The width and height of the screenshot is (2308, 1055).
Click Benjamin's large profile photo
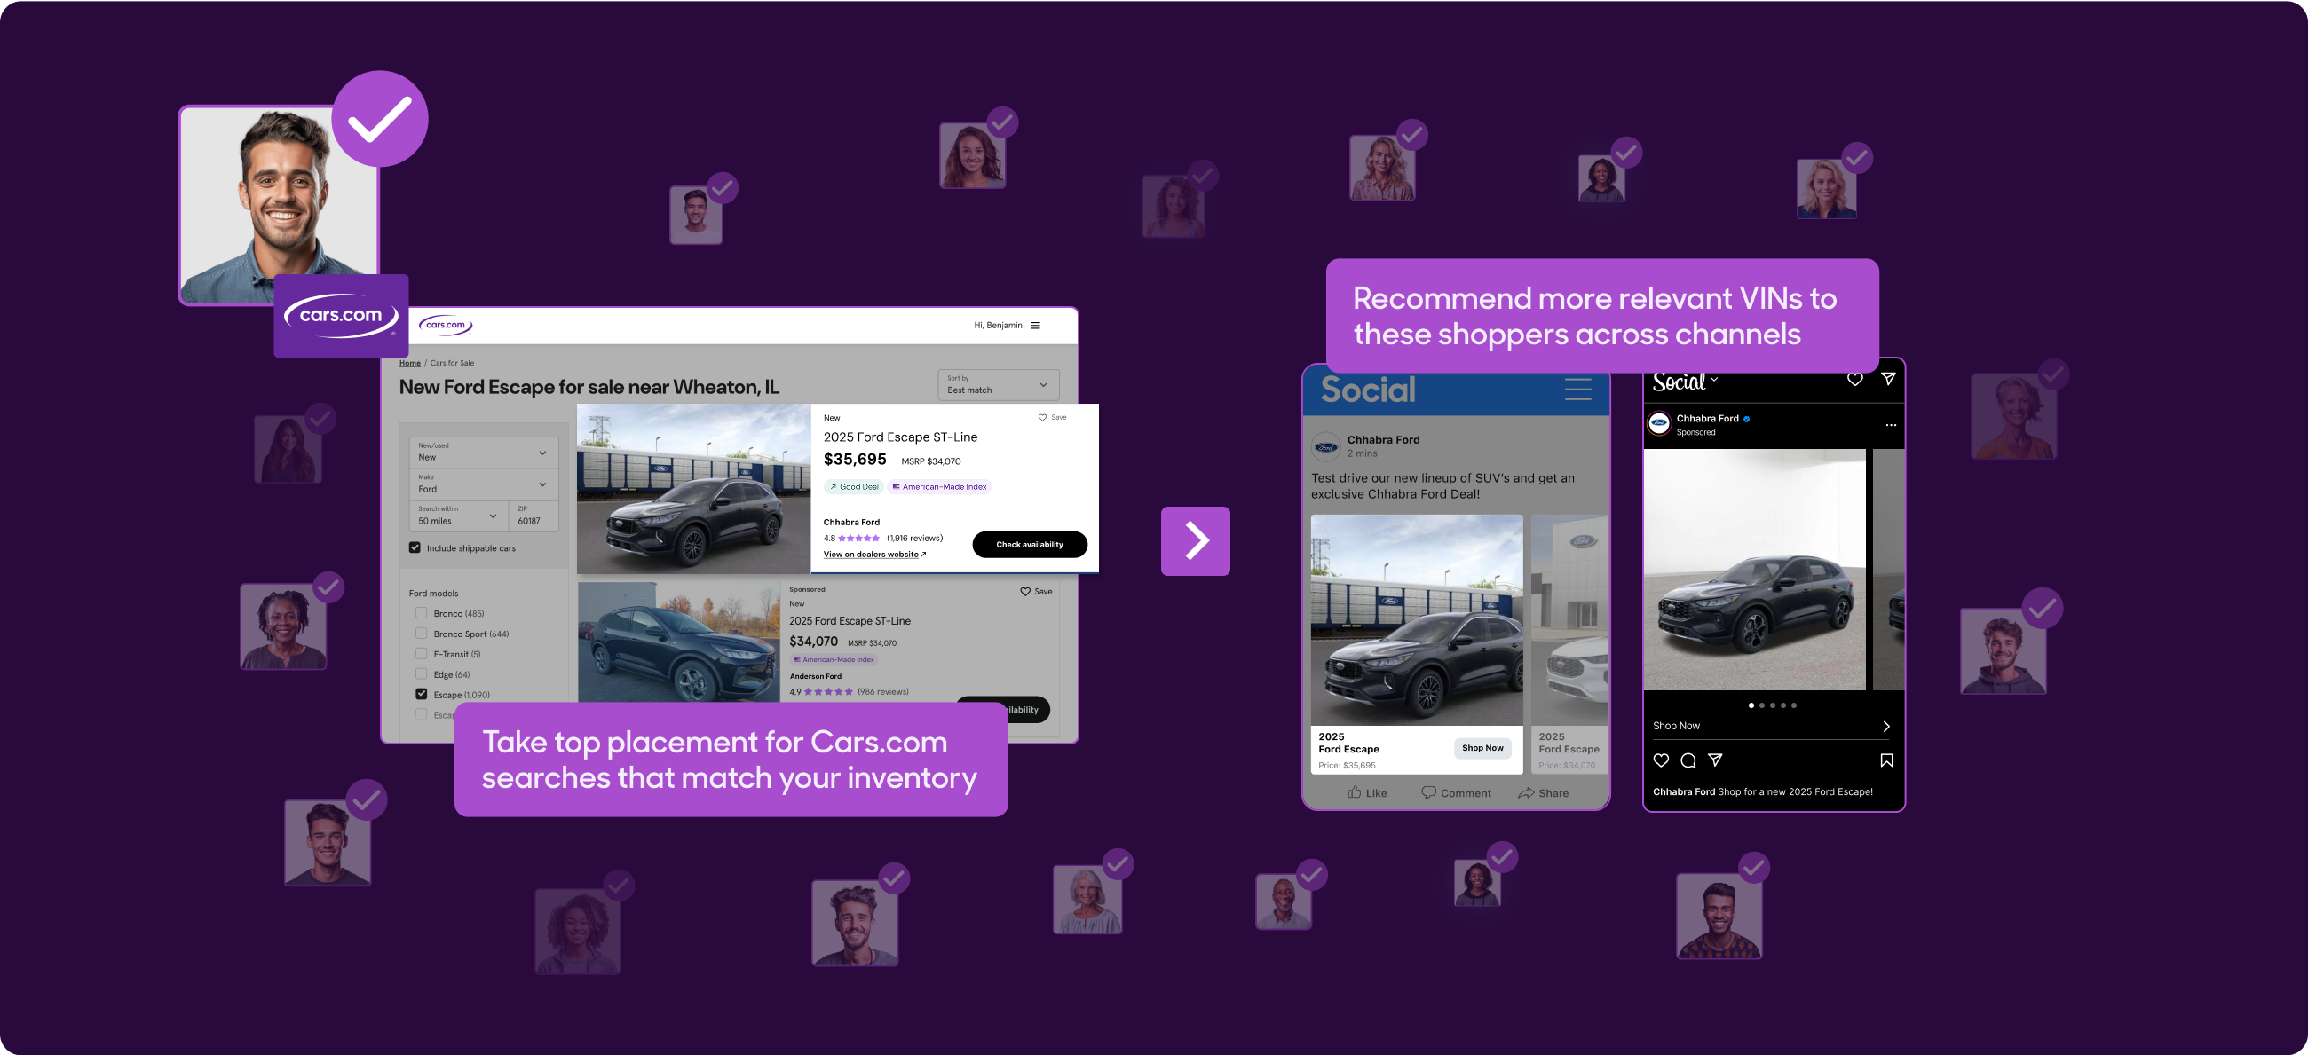click(x=279, y=205)
